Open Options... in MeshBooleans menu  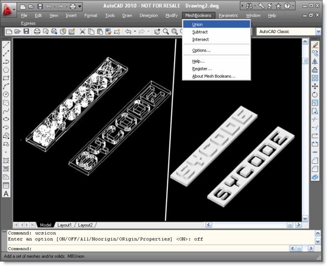pos(216,50)
